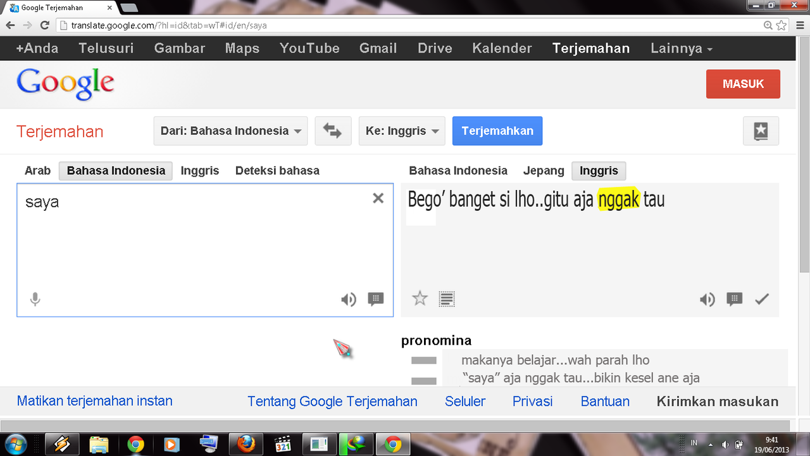This screenshot has width=810, height=456.
Task: Rate translation with the checkmark icon
Action: coord(762,299)
